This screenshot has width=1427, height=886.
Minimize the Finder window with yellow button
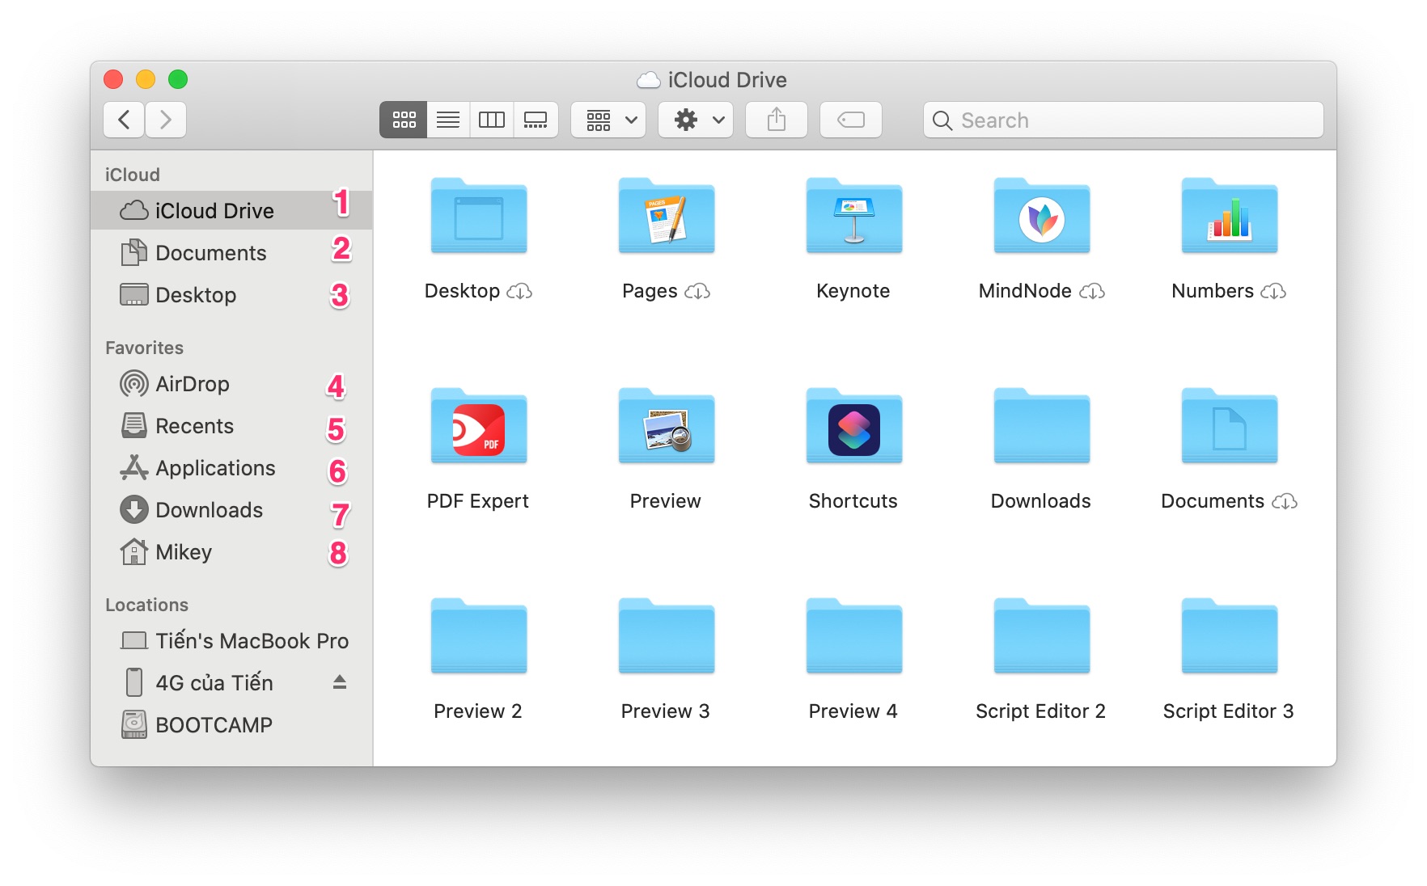[146, 79]
